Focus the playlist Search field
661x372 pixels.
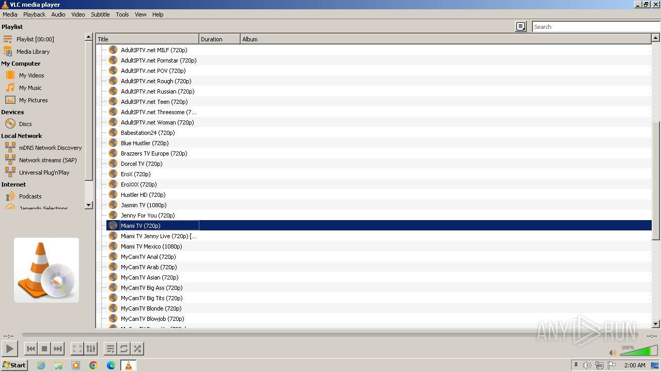(596, 27)
